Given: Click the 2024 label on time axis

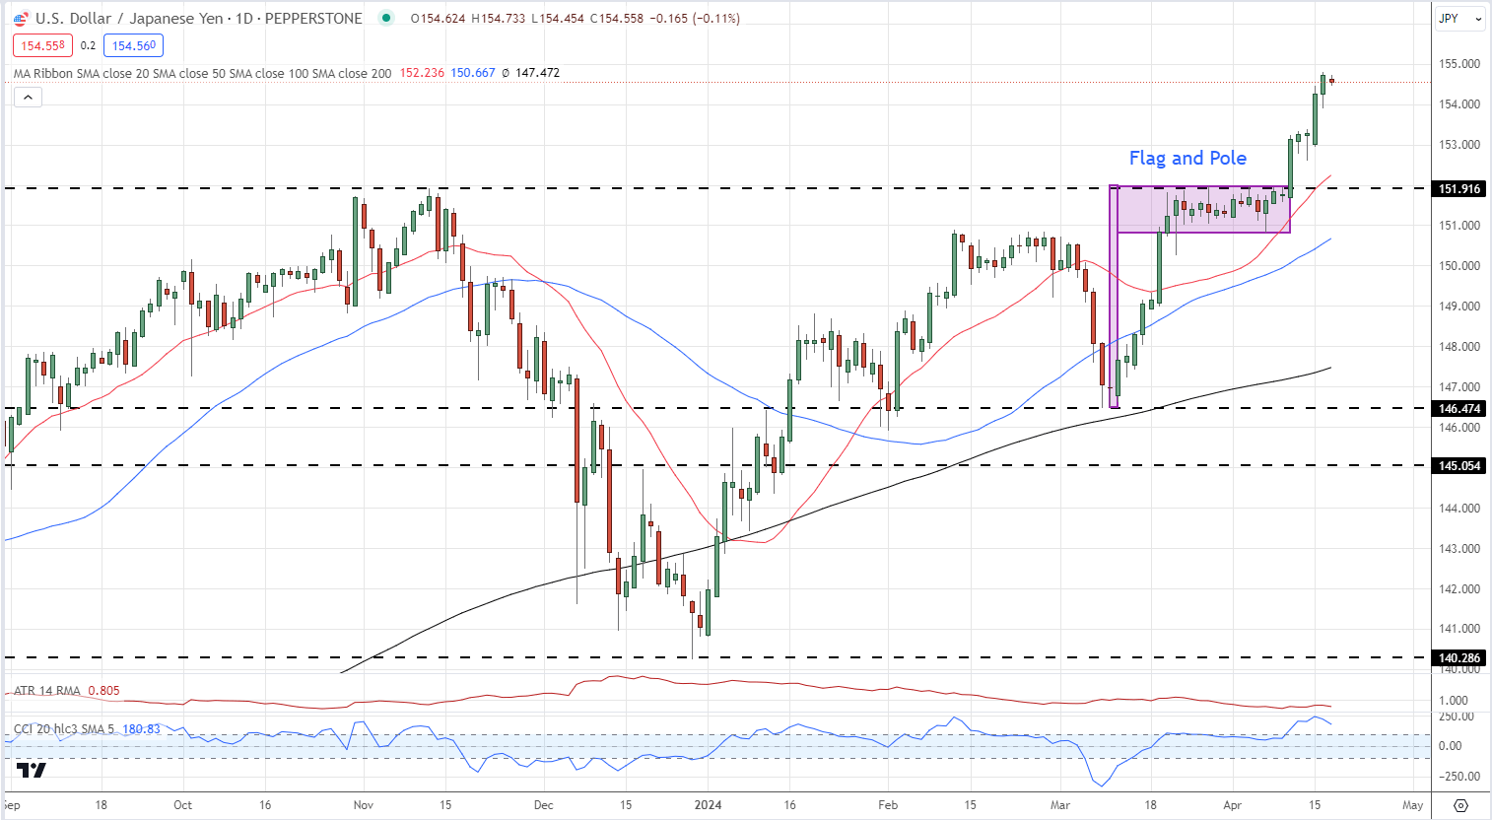Looking at the screenshot, I should tap(708, 805).
